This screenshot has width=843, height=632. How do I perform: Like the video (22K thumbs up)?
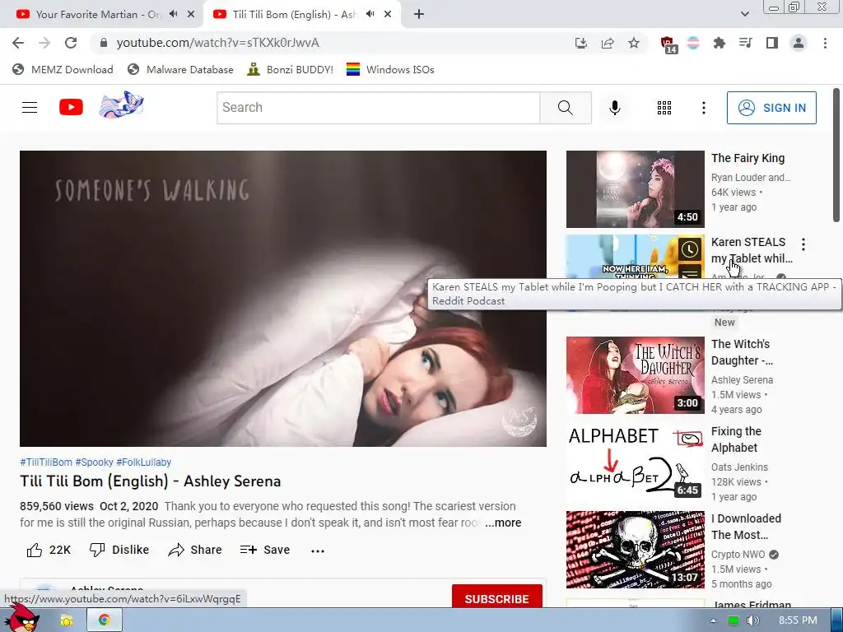pyautogui.click(x=49, y=550)
